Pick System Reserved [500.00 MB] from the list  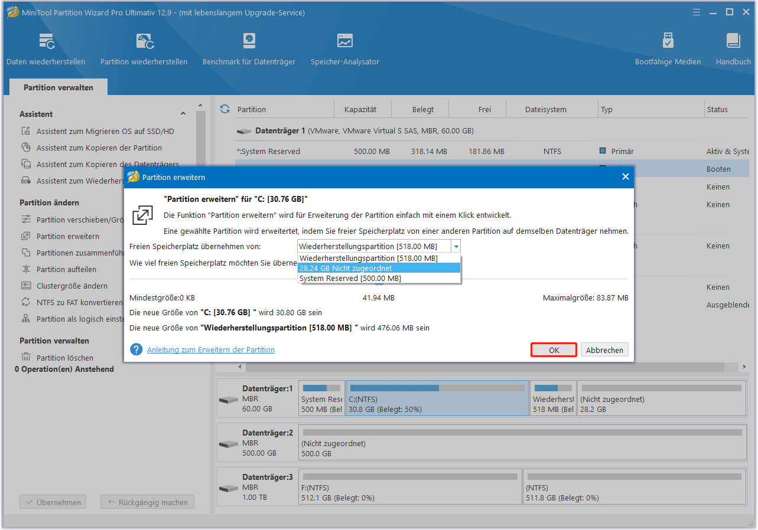pos(379,278)
